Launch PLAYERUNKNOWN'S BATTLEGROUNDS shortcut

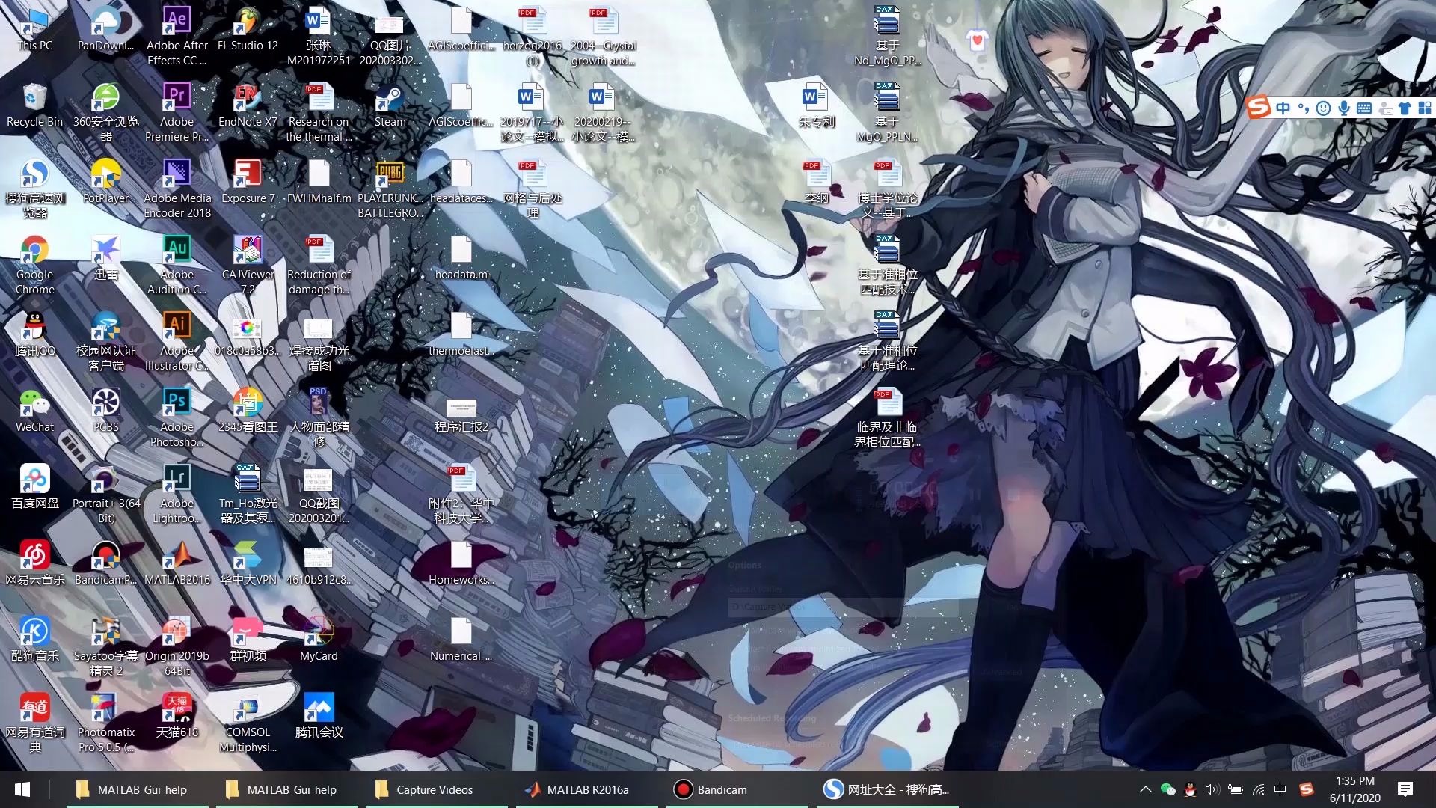click(390, 189)
